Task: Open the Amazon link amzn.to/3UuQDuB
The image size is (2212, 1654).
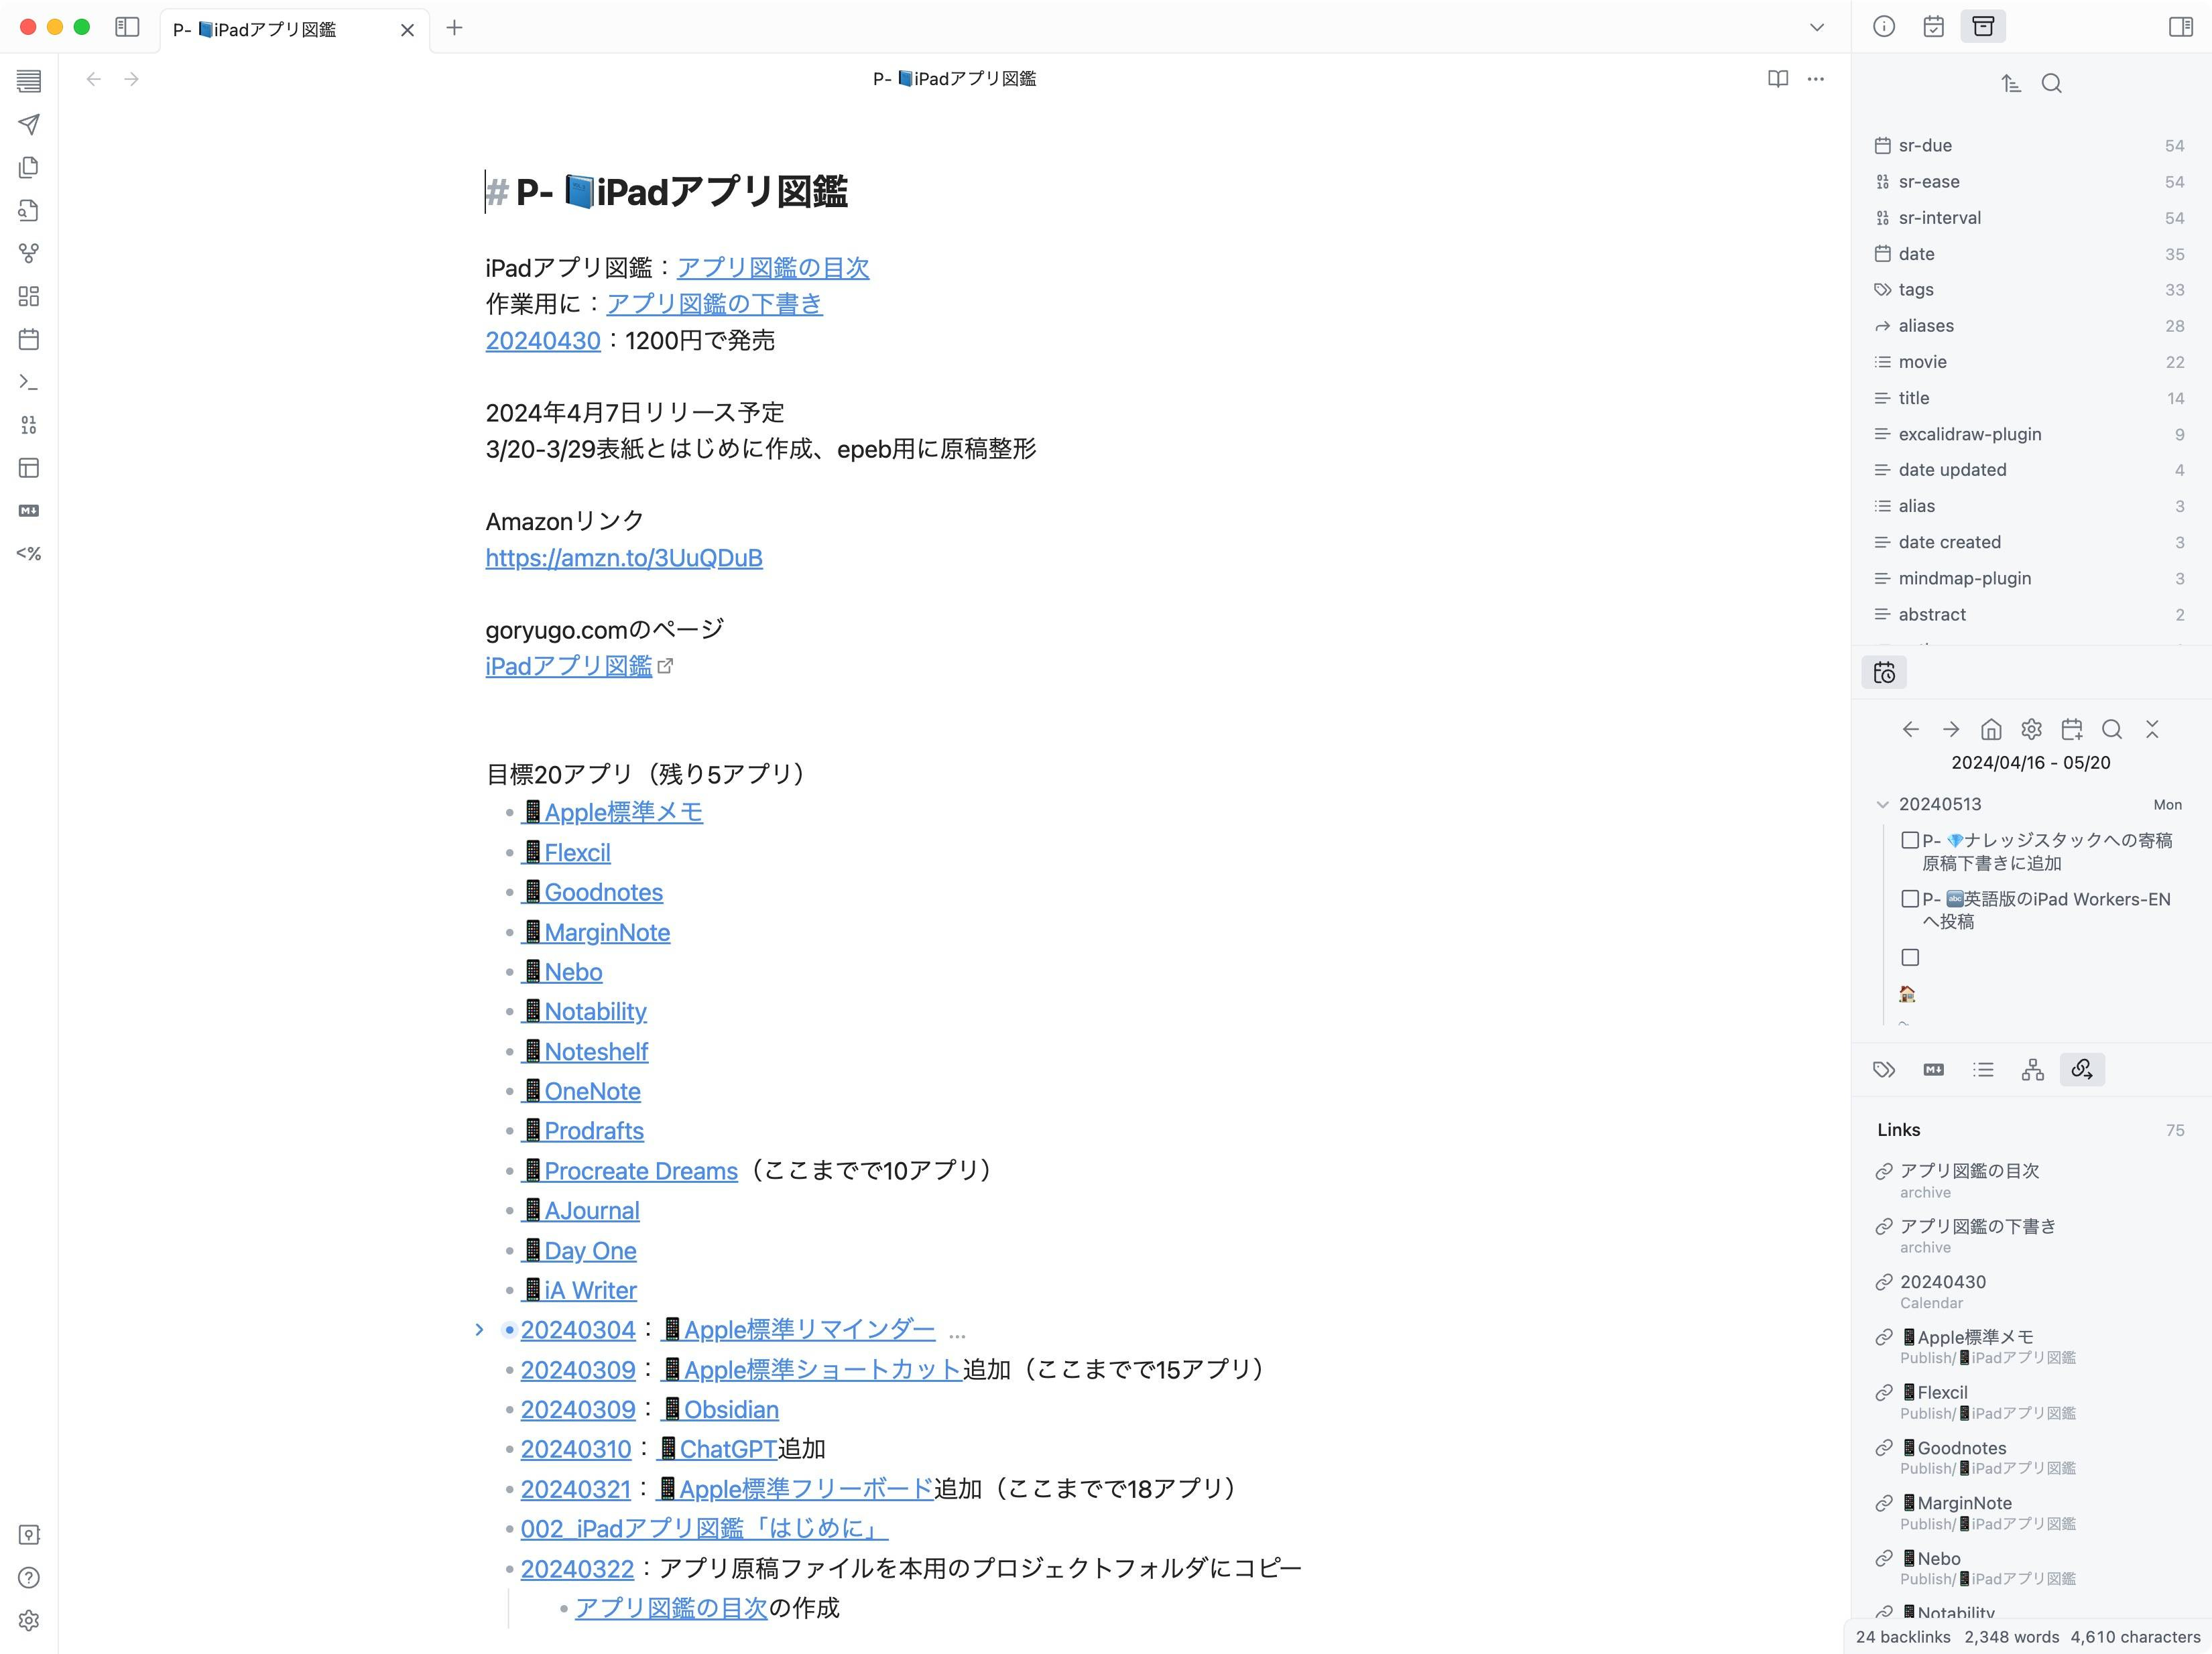Action: (624, 558)
